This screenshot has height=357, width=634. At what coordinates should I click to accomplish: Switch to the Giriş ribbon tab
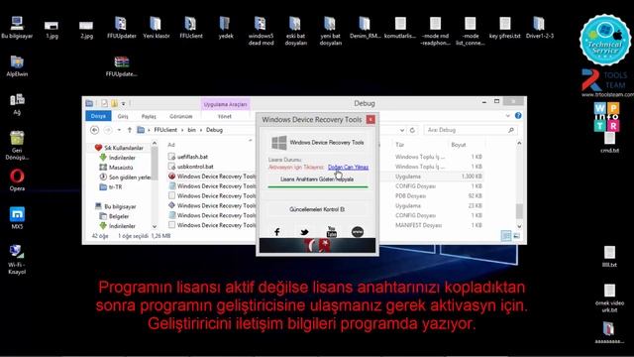[x=123, y=116]
